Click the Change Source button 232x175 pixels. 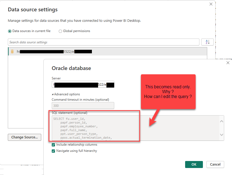pos(25,137)
